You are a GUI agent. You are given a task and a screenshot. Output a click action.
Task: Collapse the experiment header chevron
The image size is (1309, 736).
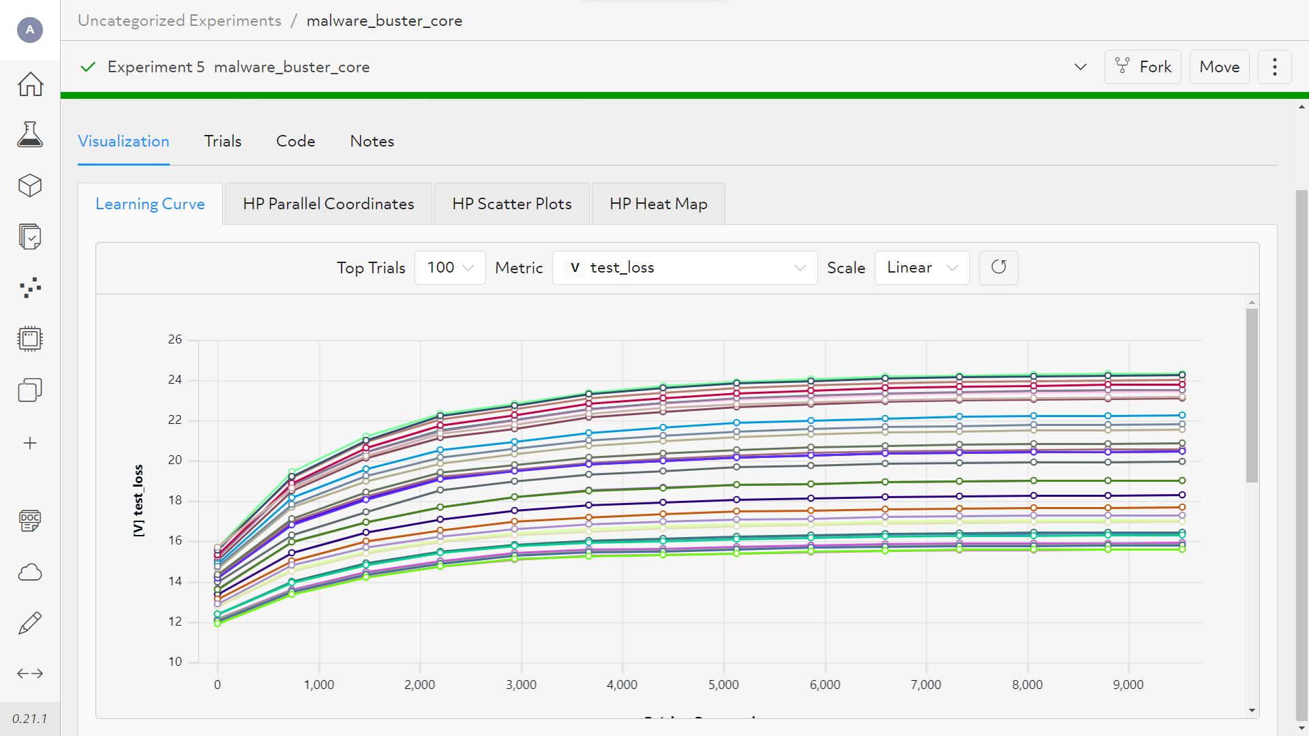(1080, 67)
